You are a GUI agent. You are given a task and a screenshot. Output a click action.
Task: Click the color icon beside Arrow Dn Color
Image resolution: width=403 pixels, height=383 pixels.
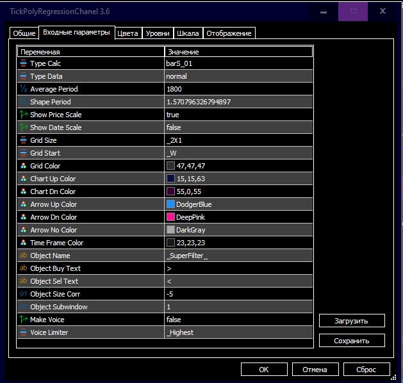click(24, 217)
